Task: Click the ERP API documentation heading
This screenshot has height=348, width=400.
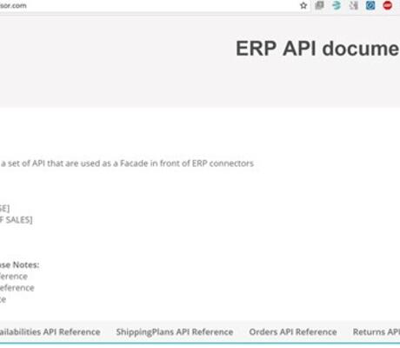Action: pyautogui.click(x=317, y=49)
